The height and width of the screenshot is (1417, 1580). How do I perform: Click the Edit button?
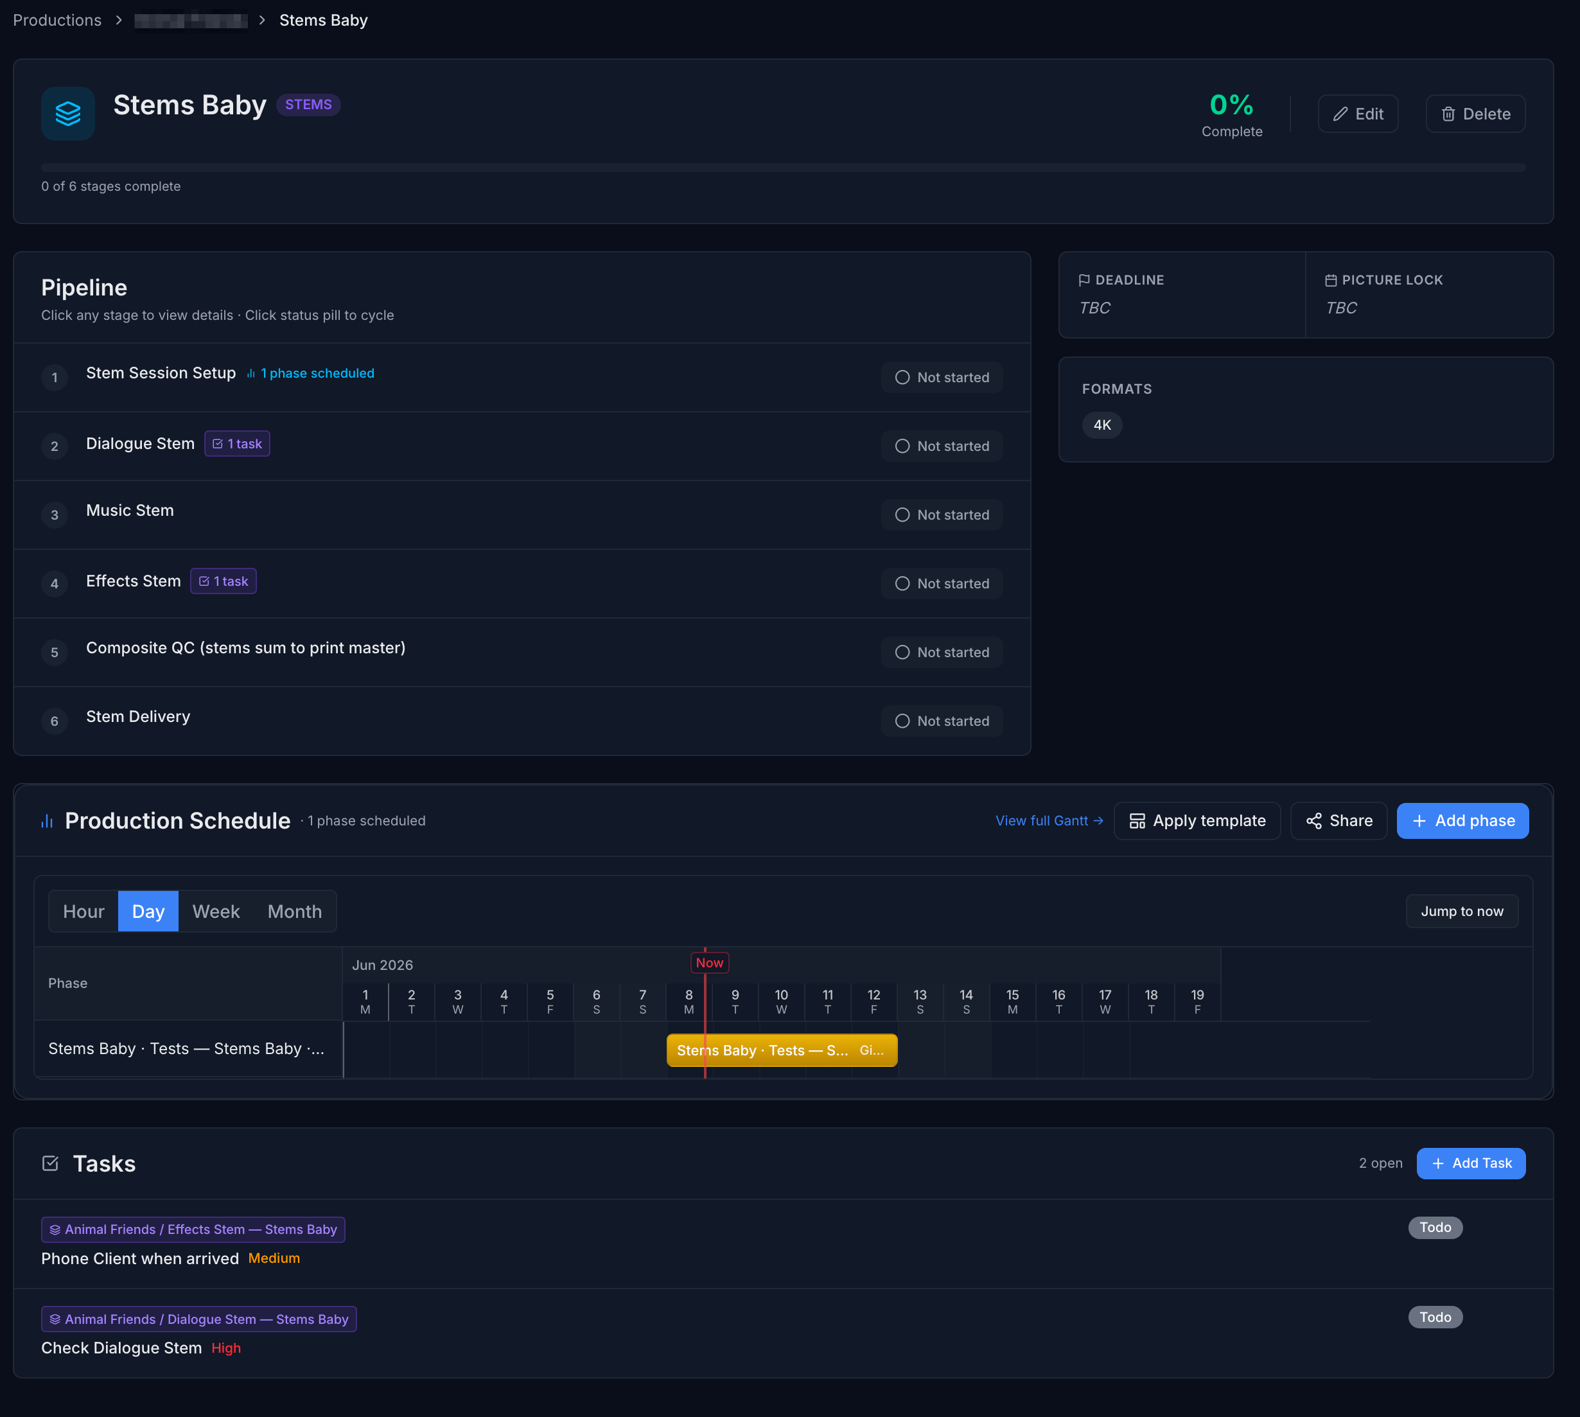pyautogui.click(x=1357, y=114)
